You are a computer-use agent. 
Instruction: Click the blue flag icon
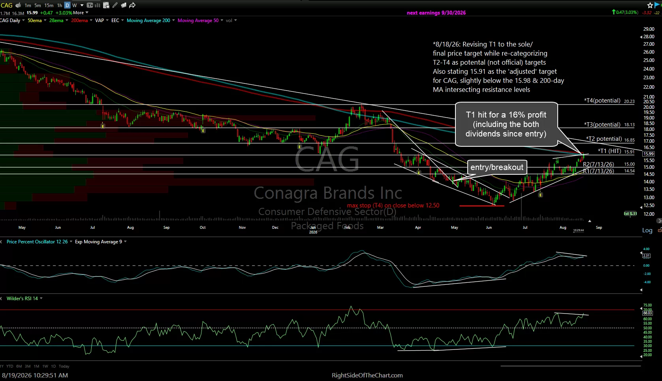pyautogui.click(x=657, y=5)
